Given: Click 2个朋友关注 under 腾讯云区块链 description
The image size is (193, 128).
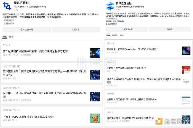Looking at the screenshot, I should coord(112,24).
